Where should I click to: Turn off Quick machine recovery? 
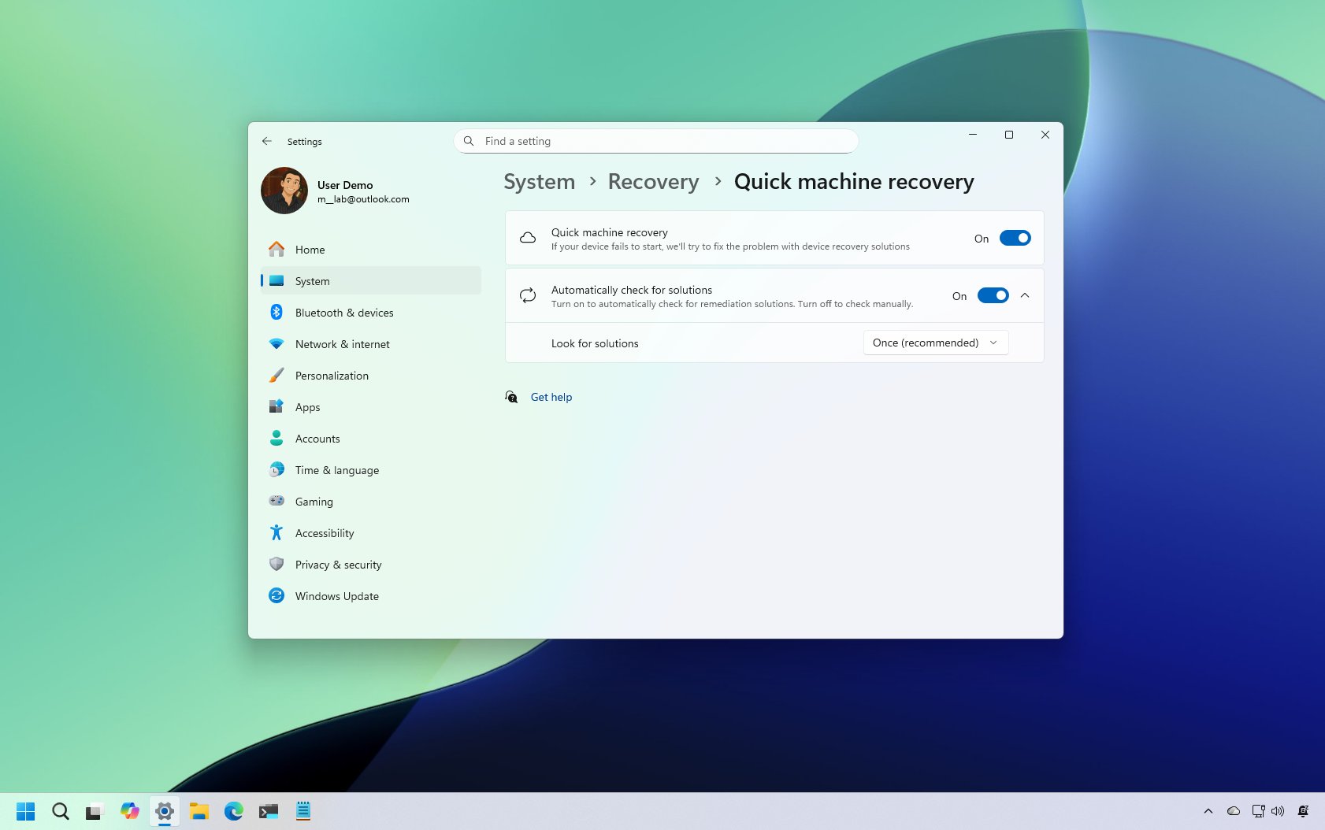pos(1016,237)
